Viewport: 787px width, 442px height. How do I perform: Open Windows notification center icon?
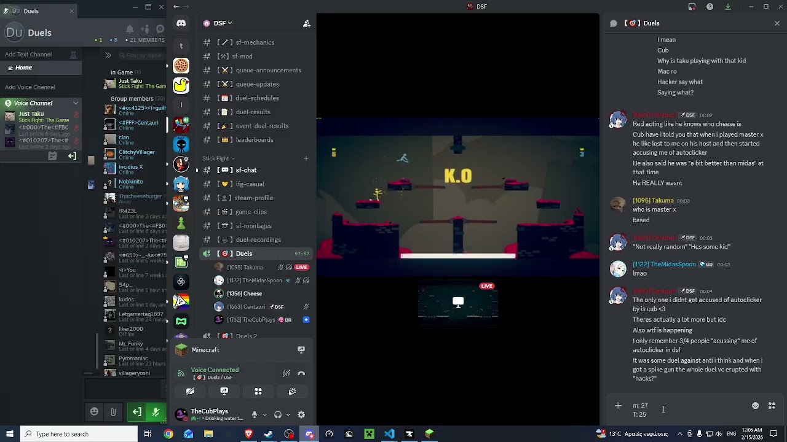pos(773,434)
